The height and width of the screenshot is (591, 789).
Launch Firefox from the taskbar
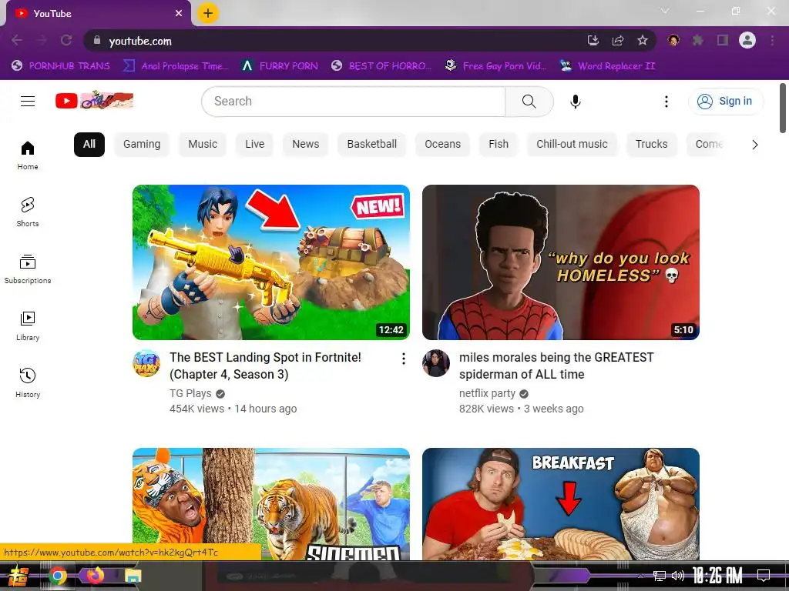point(96,575)
